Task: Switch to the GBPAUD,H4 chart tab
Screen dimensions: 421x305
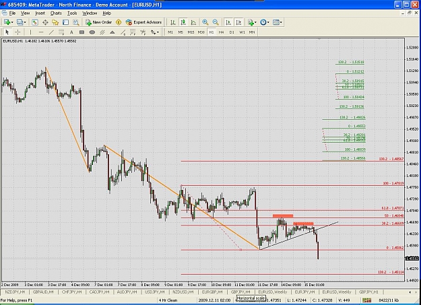Action: pyautogui.click(x=43, y=292)
